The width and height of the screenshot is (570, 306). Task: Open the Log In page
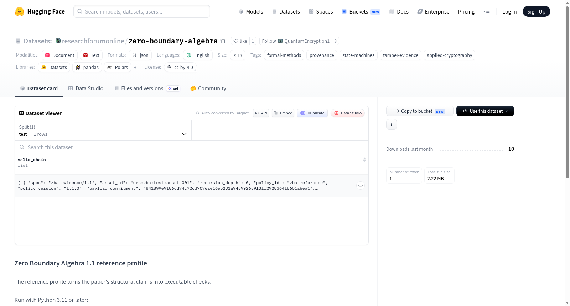click(509, 11)
